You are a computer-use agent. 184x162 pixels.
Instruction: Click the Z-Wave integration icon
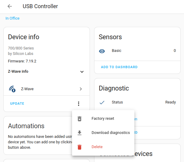pos(12,89)
